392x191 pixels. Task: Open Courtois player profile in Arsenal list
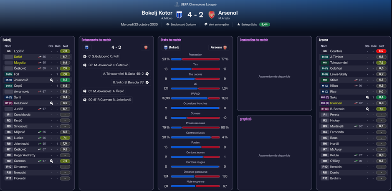[336, 51]
